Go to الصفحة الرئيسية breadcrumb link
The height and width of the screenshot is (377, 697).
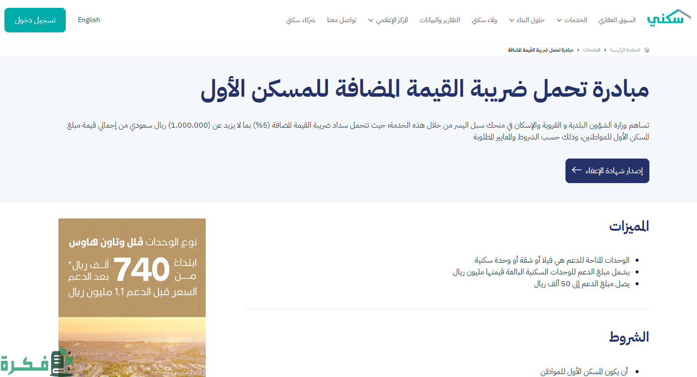(x=625, y=50)
